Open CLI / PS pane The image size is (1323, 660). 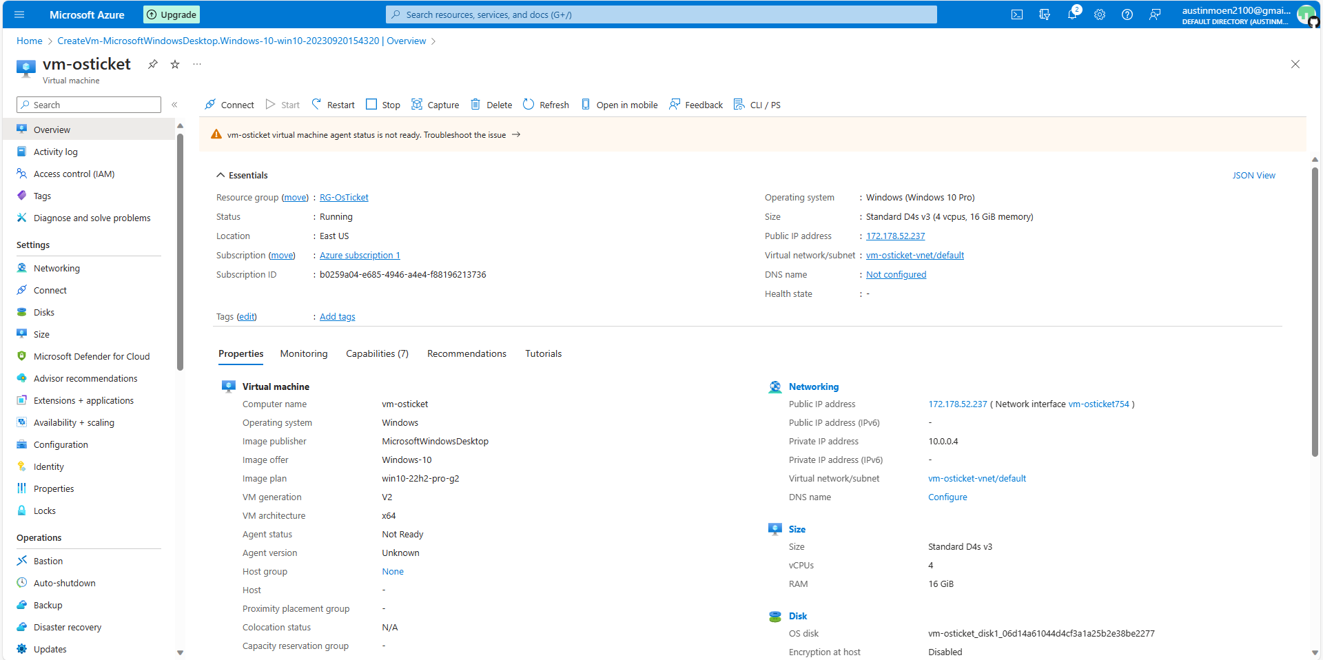[x=757, y=104]
